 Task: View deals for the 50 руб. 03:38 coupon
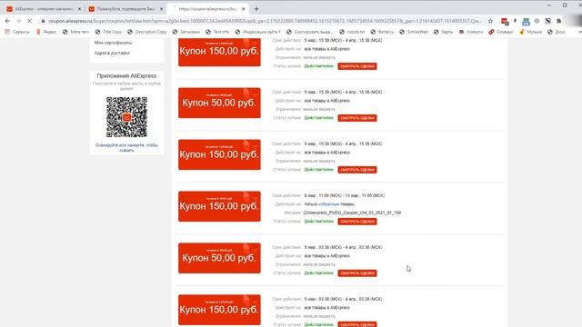[x=357, y=273]
